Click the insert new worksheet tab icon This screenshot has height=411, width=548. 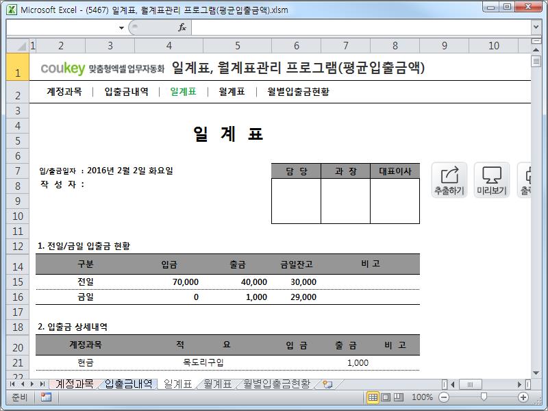[x=327, y=384]
